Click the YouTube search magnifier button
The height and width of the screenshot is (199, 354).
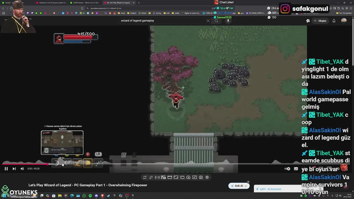216,21
